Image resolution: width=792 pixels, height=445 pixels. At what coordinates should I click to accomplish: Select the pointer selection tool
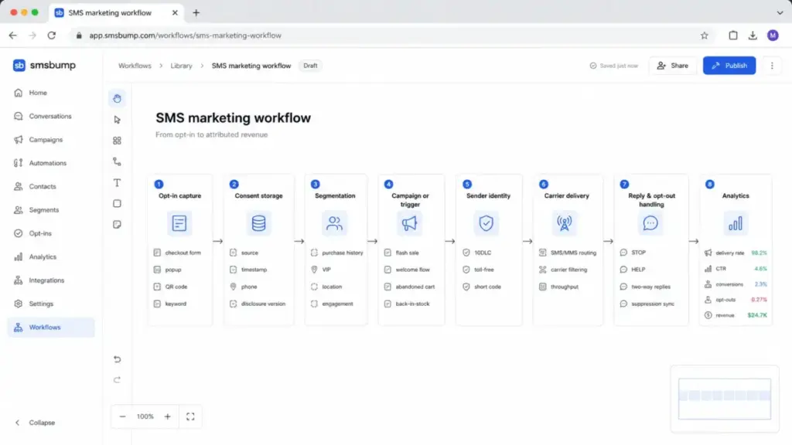pos(118,120)
